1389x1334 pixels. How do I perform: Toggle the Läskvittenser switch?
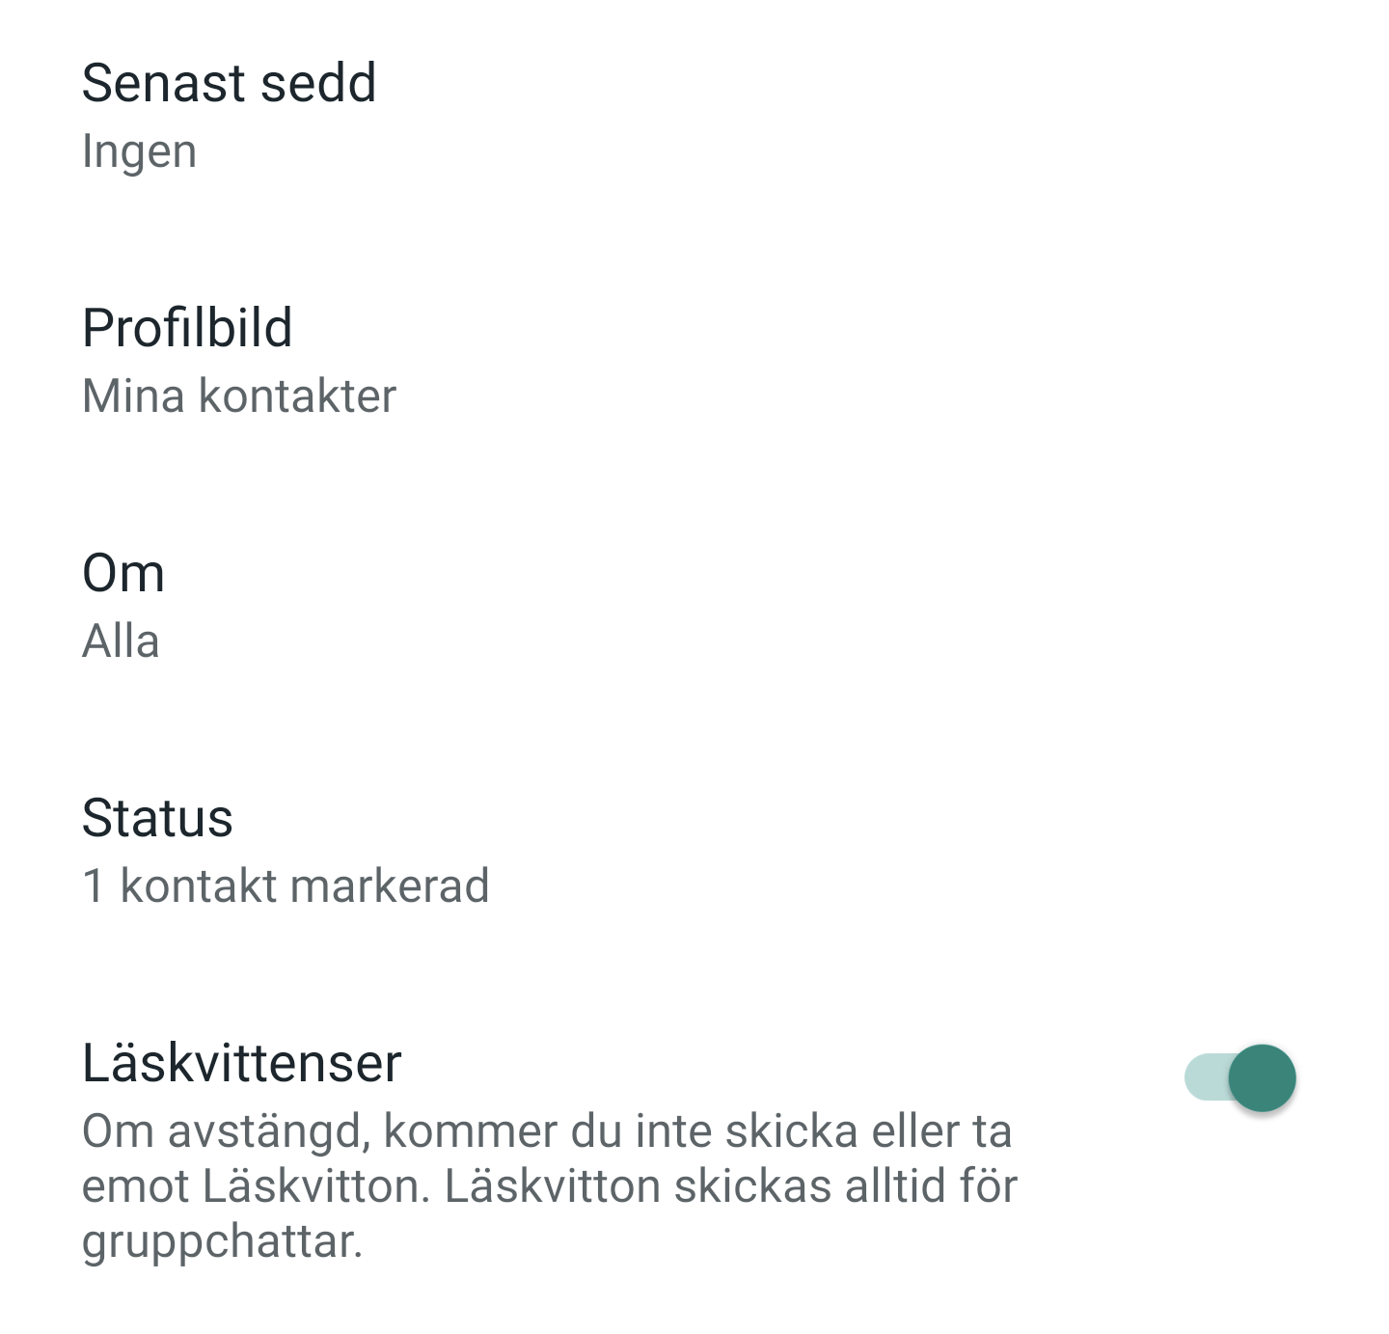[1239, 1077]
